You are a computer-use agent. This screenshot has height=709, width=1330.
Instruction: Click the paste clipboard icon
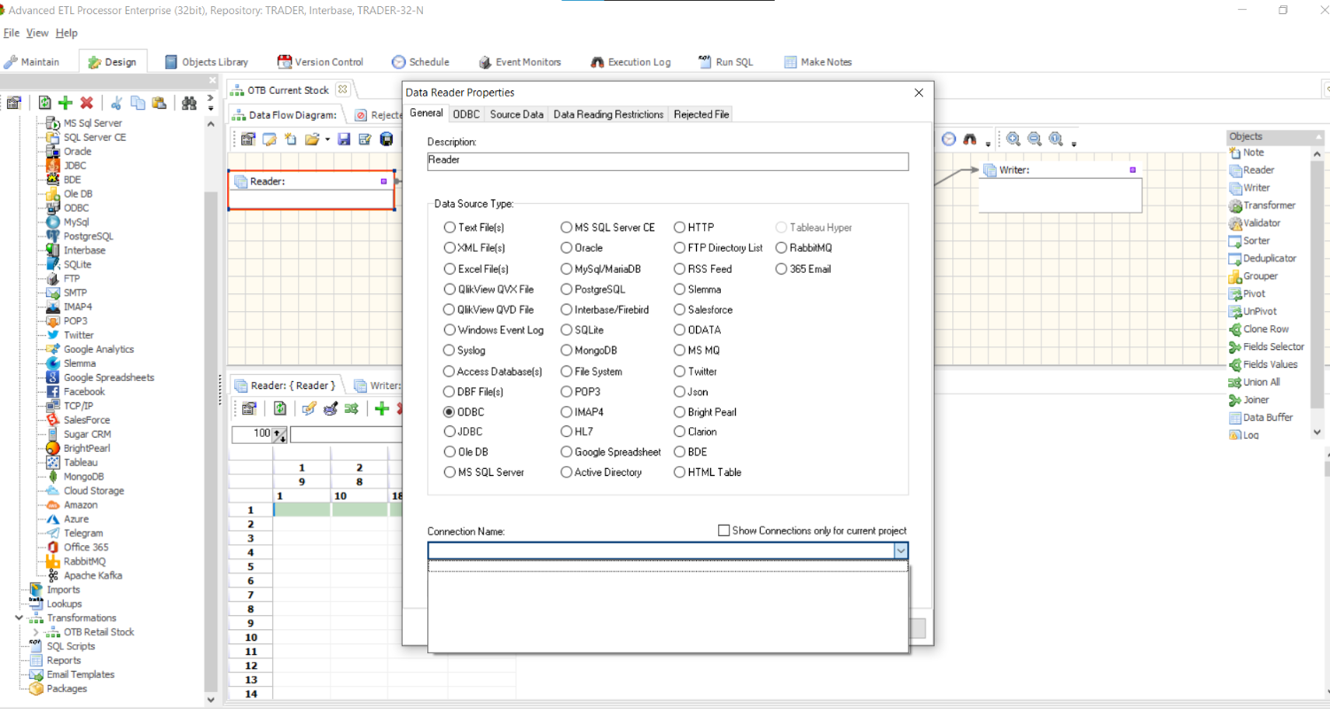point(159,103)
